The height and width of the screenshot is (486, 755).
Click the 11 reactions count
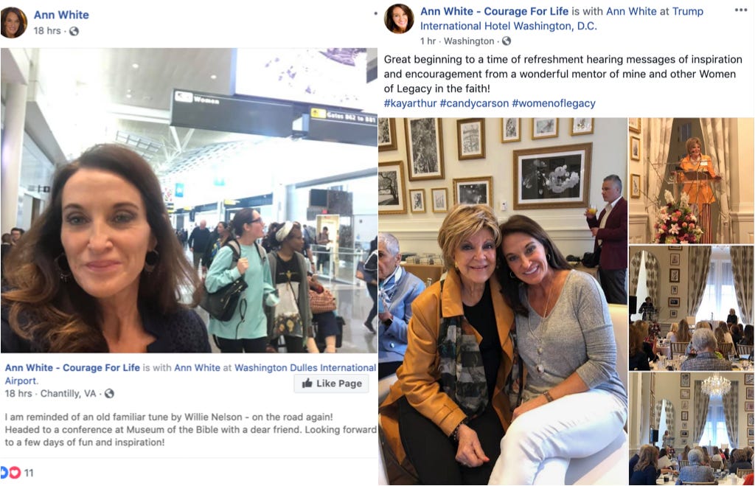tap(29, 473)
